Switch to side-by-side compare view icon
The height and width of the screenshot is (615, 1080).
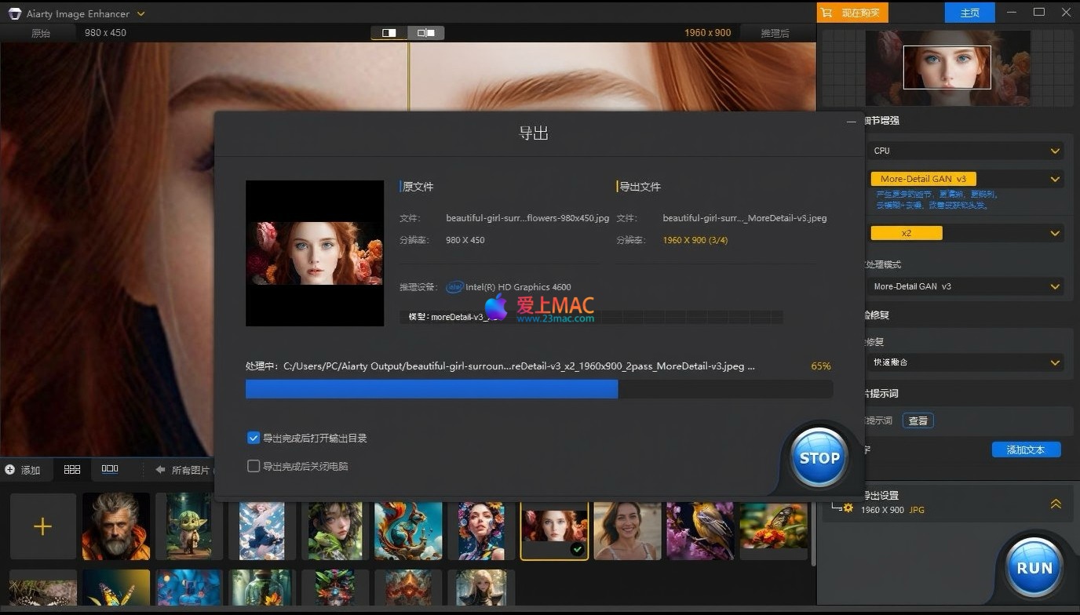(x=426, y=33)
